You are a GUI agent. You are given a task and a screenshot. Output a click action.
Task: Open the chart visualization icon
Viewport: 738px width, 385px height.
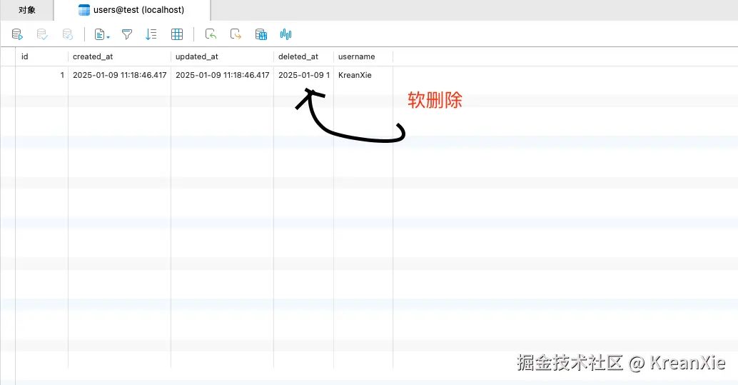(x=285, y=34)
